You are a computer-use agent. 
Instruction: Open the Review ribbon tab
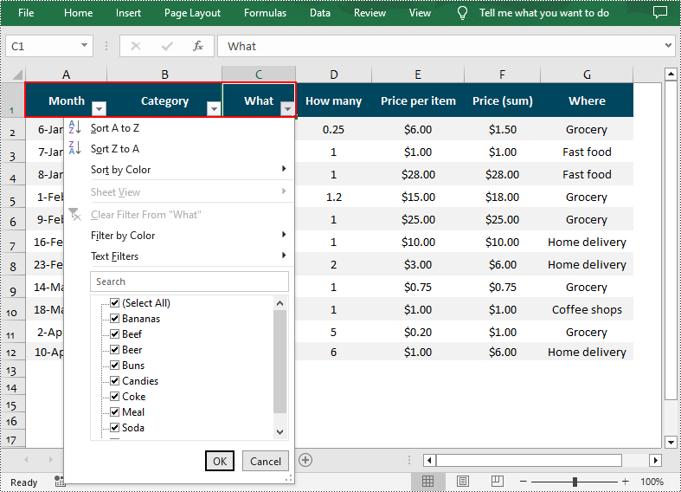(369, 13)
